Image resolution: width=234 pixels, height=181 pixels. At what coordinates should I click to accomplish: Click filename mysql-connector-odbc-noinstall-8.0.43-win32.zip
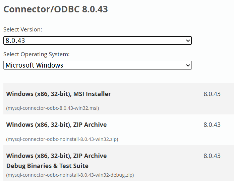(x=62, y=139)
